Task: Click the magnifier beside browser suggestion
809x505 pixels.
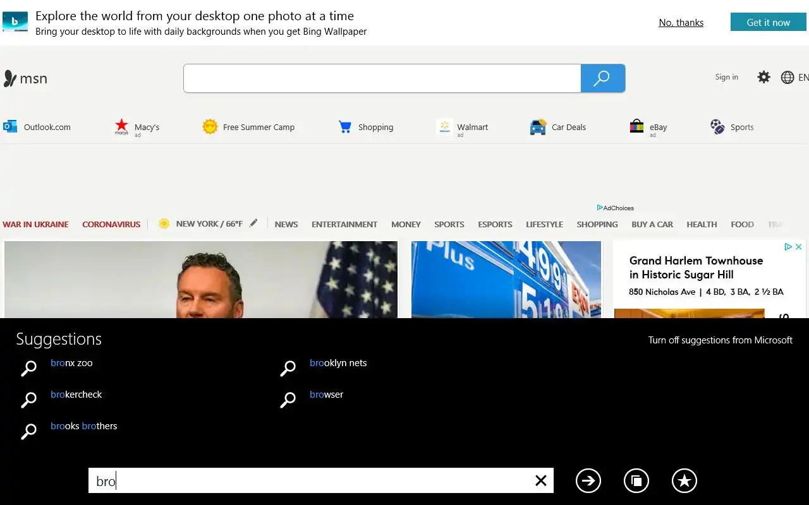Action: tap(288, 400)
